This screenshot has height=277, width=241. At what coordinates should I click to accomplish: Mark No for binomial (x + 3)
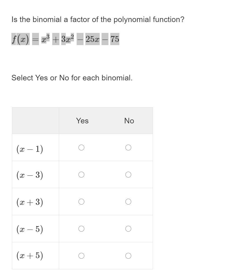coord(128,202)
